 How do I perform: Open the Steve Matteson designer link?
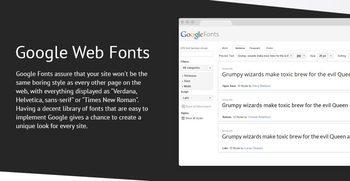click(x=262, y=86)
